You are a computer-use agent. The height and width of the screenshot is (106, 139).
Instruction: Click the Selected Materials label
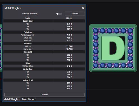pos(30,14)
